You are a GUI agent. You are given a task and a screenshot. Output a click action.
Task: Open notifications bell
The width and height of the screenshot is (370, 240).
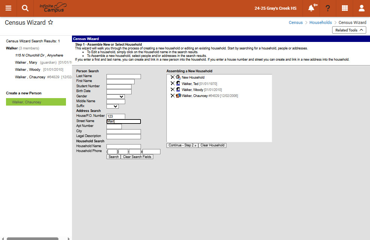(x=311, y=8)
